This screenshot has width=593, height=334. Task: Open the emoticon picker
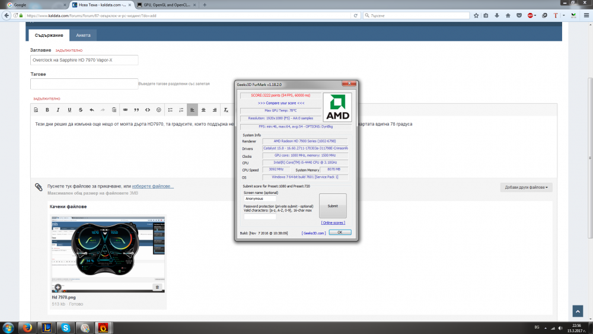pyautogui.click(x=159, y=110)
